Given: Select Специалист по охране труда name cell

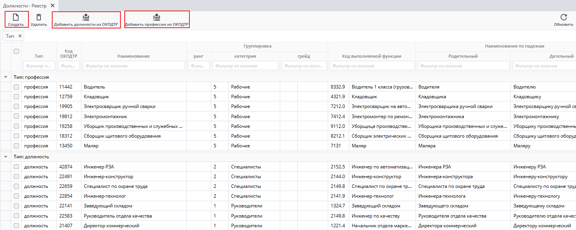Looking at the screenshot, I should tap(133, 186).
